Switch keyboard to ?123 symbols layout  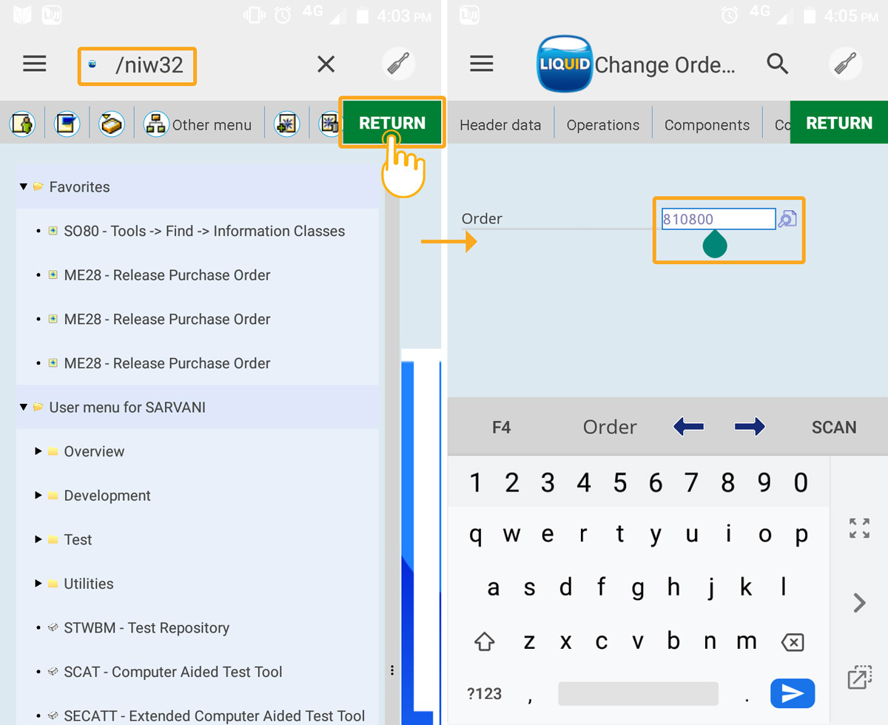(484, 693)
